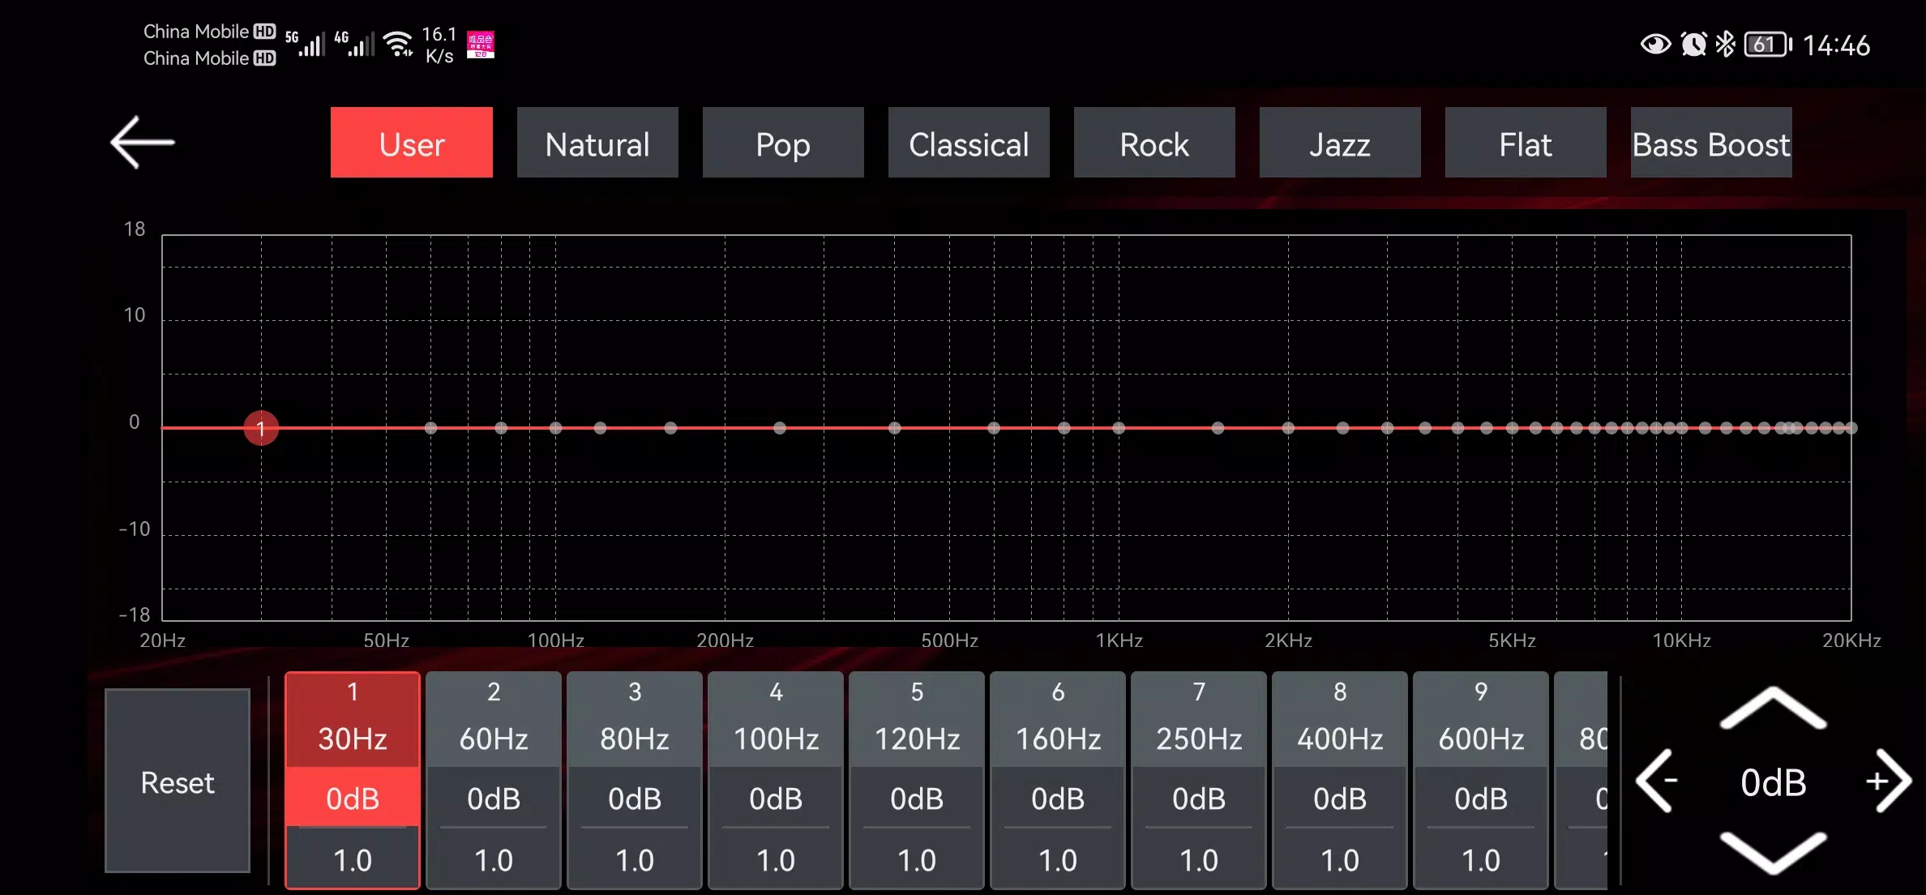
Task: Select the User EQ preset
Action: pyautogui.click(x=412, y=145)
